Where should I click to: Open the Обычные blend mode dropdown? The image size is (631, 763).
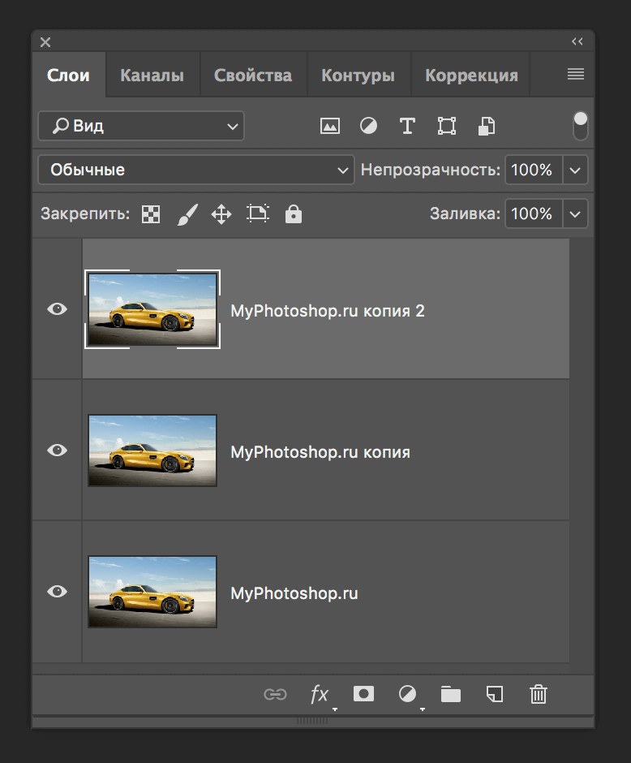point(195,170)
